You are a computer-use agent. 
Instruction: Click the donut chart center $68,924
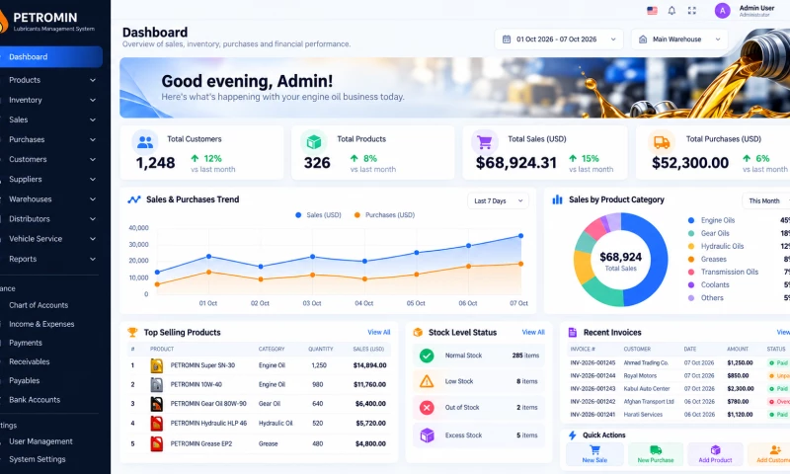coord(621,258)
